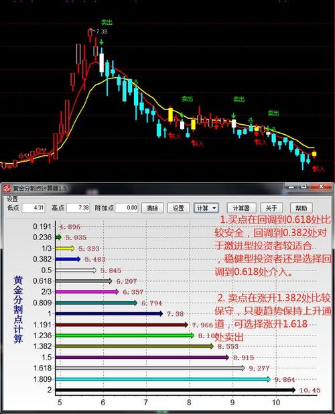
Task: Click the value 8.553 in the chart
Action: pyautogui.click(x=228, y=347)
